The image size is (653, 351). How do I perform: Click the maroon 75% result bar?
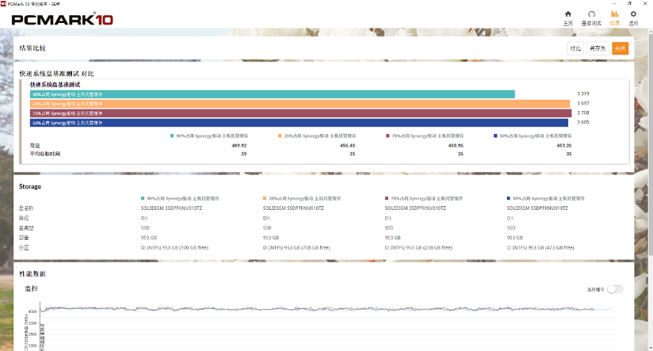[300, 113]
